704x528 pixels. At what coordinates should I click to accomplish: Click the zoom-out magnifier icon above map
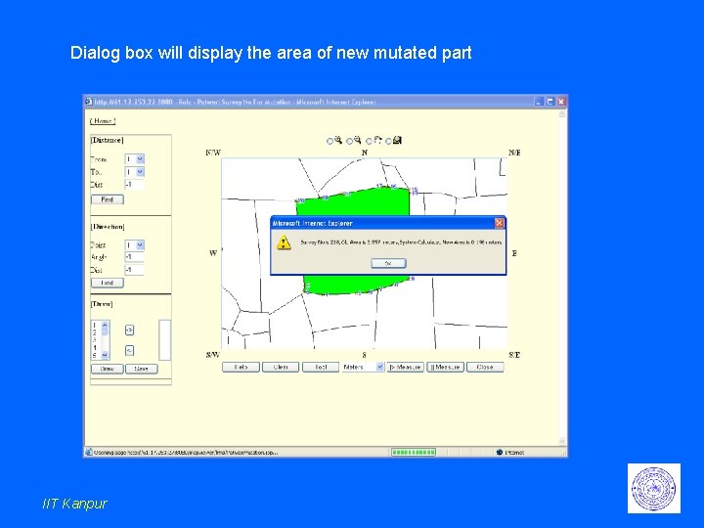[x=358, y=140]
